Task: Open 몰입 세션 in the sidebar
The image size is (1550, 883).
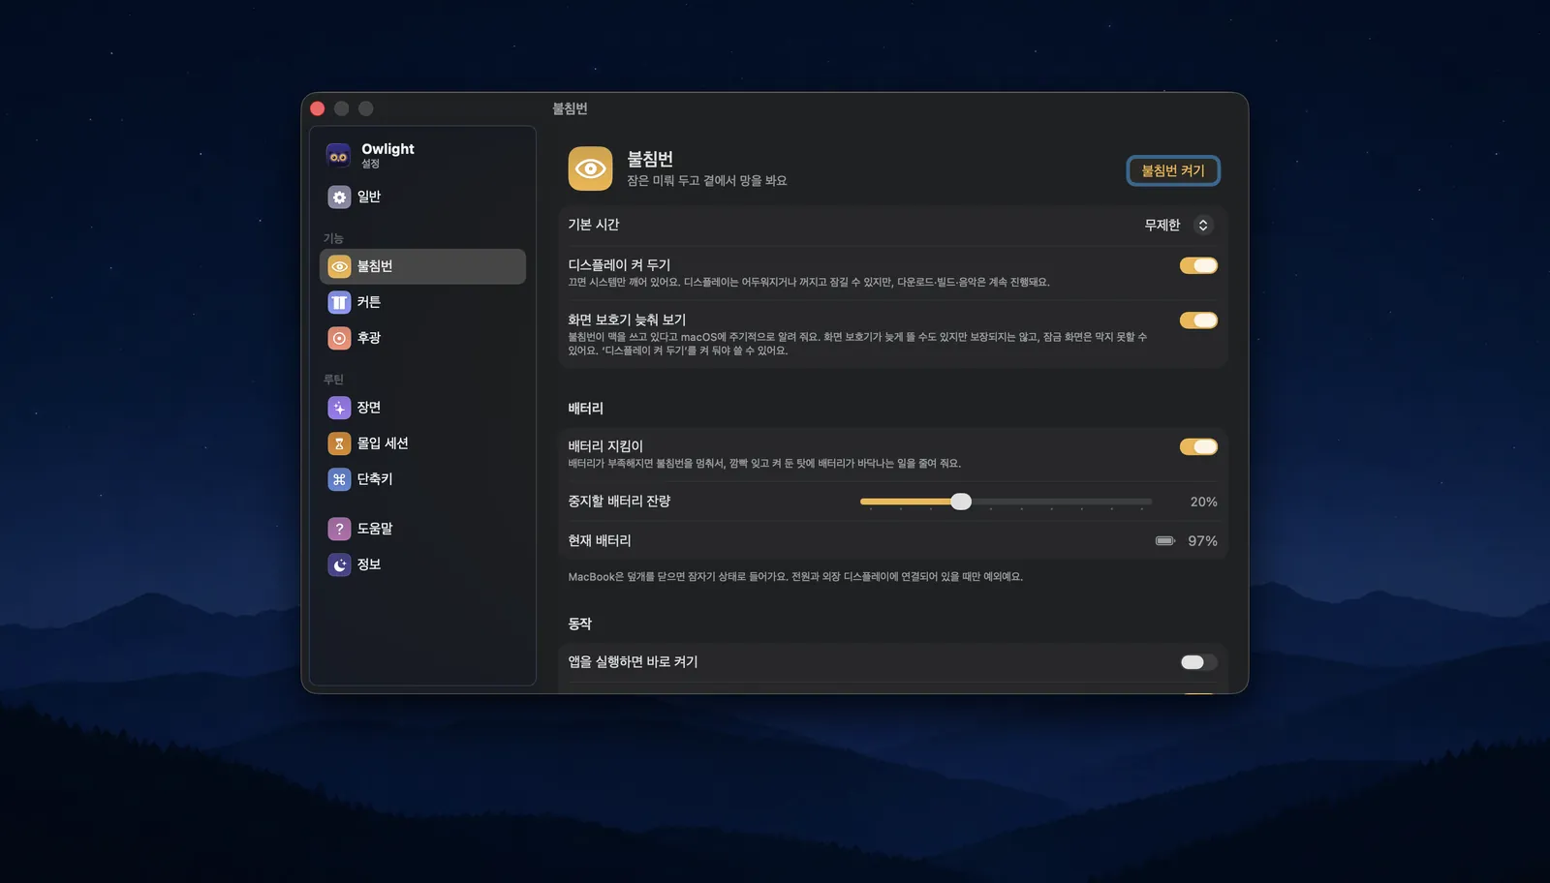Action: pos(422,443)
